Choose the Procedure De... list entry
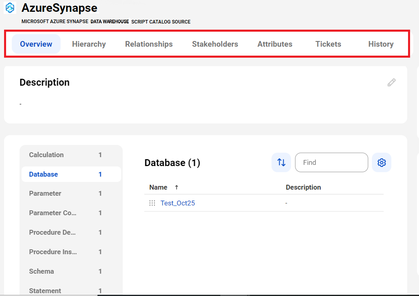Viewport: 419px width, 296px height. click(x=71, y=233)
